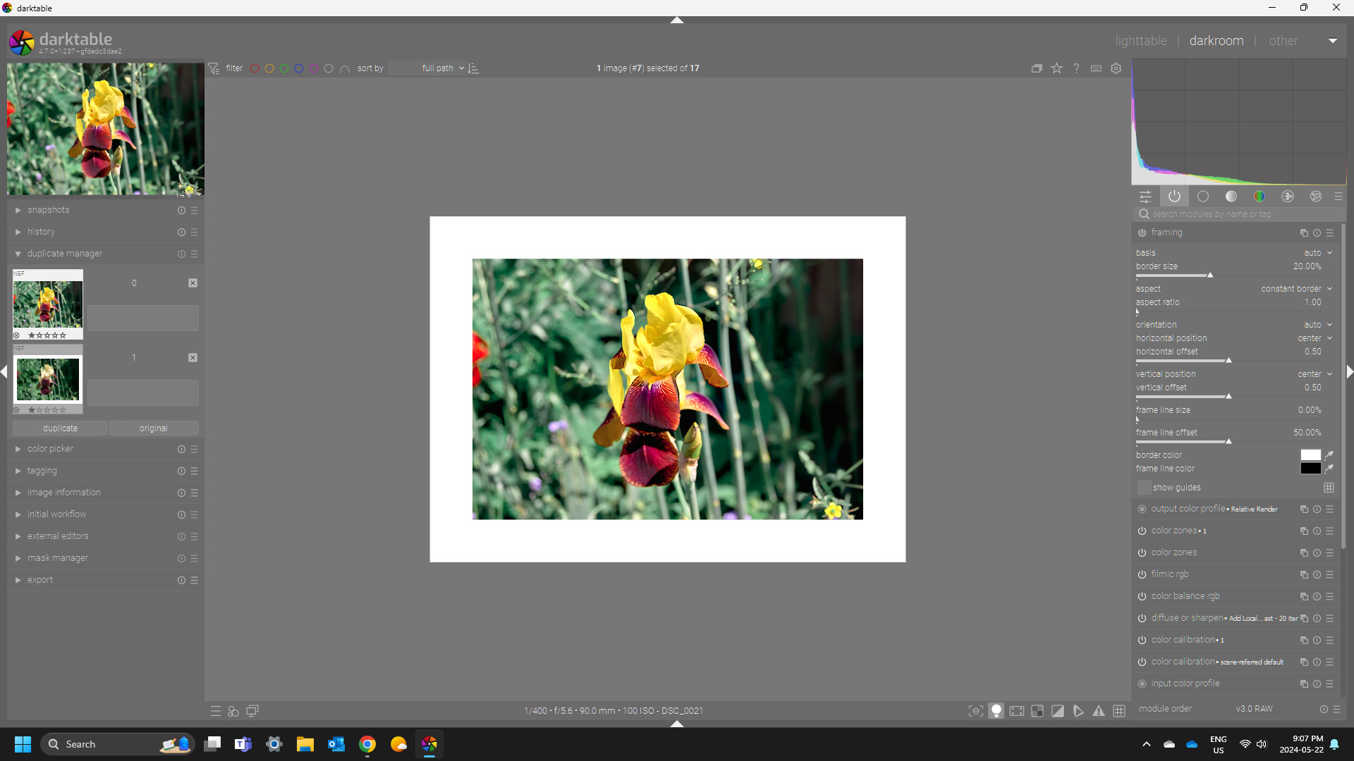The image size is (1354, 761).
Task: Disable the filmic rgb module
Action: (1142, 574)
